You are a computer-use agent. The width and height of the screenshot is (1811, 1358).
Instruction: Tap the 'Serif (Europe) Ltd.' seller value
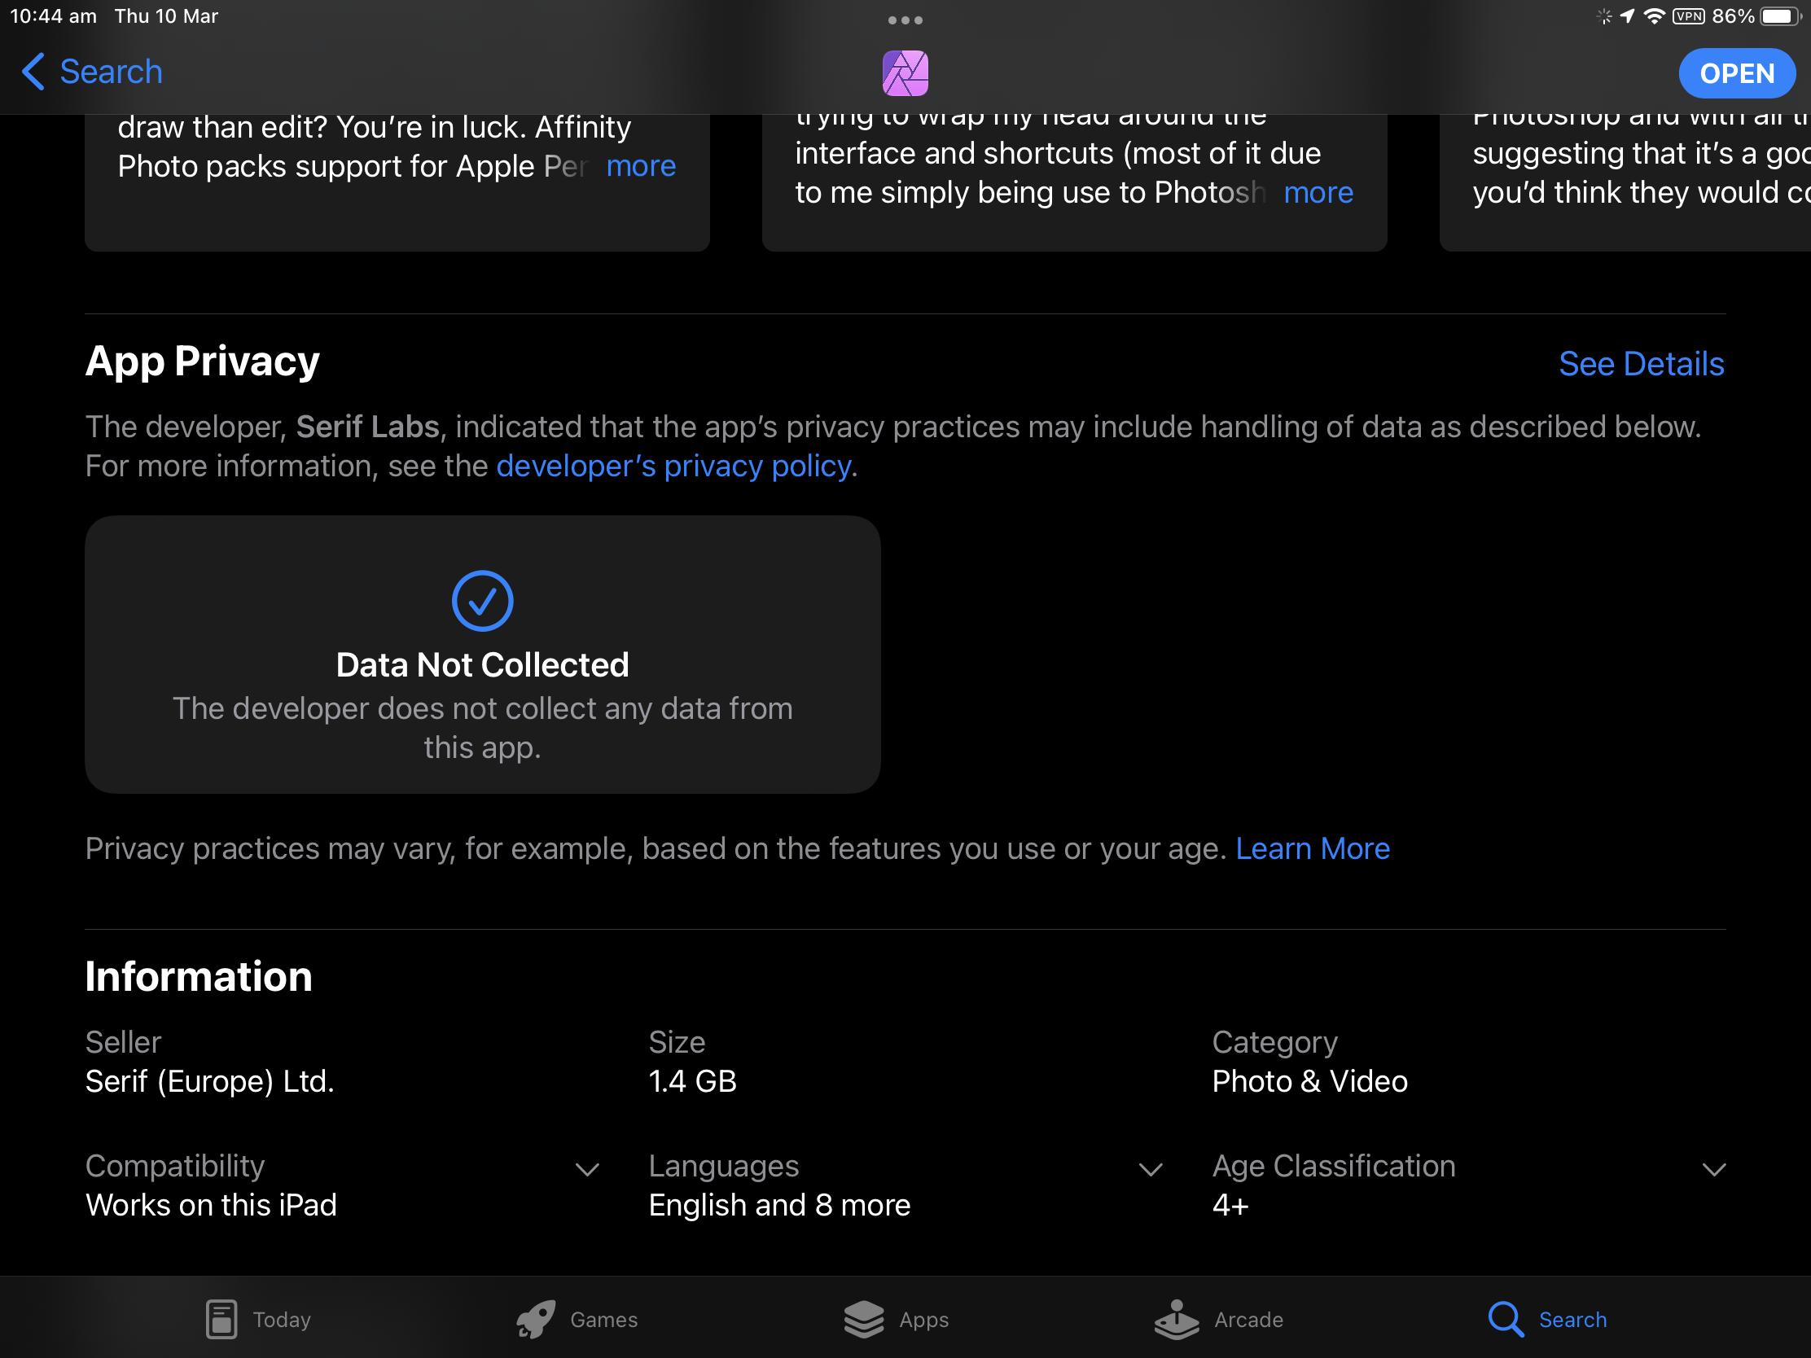209,1081
